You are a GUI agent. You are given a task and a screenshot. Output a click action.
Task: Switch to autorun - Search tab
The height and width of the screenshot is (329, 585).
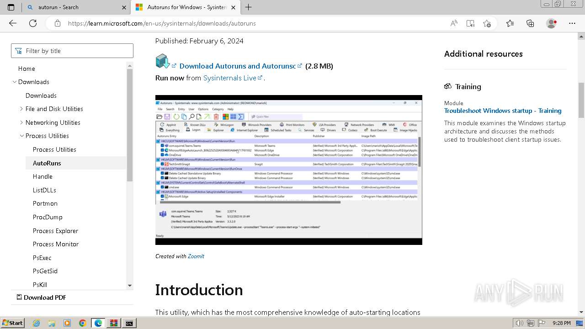pos(76,7)
